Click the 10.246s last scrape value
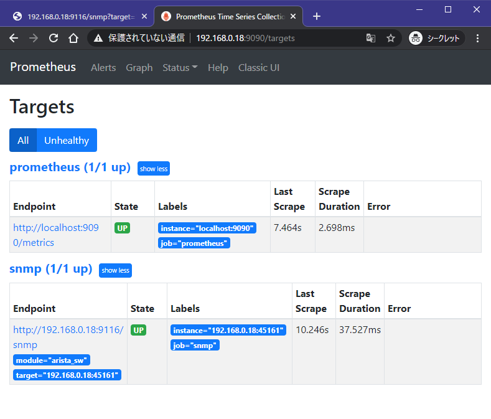This screenshot has height=419, width=491. pos(312,330)
